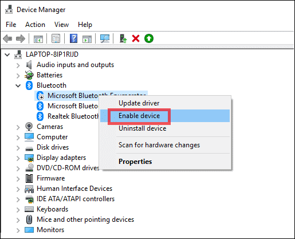This screenshot has height=239, width=295.
Task: Show/hide console tree toolbar icon
Action: [x=38, y=39]
